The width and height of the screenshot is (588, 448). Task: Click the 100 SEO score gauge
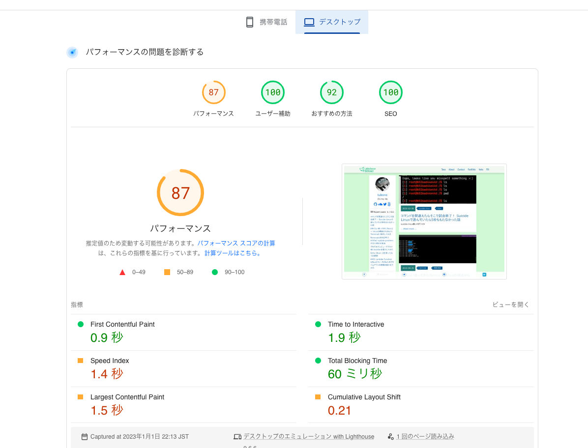click(391, 92)
